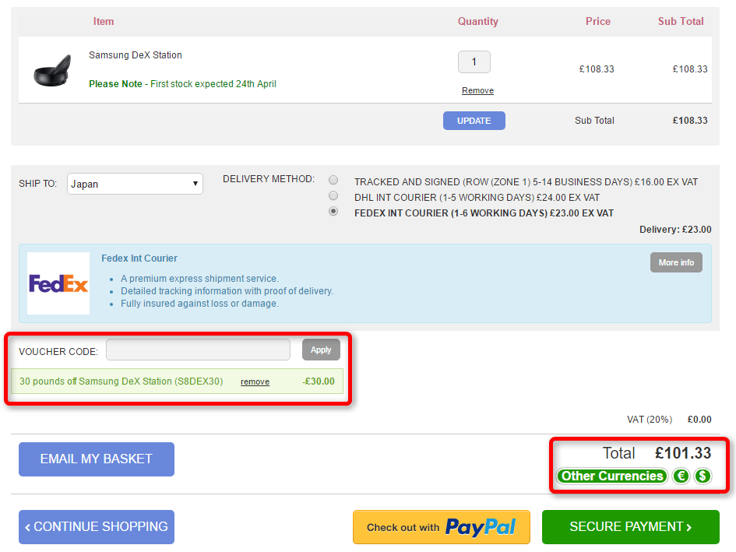Viewport: 736px width, 552px height.
Task: Click the euro currency icon
Action: pos(681,476)
